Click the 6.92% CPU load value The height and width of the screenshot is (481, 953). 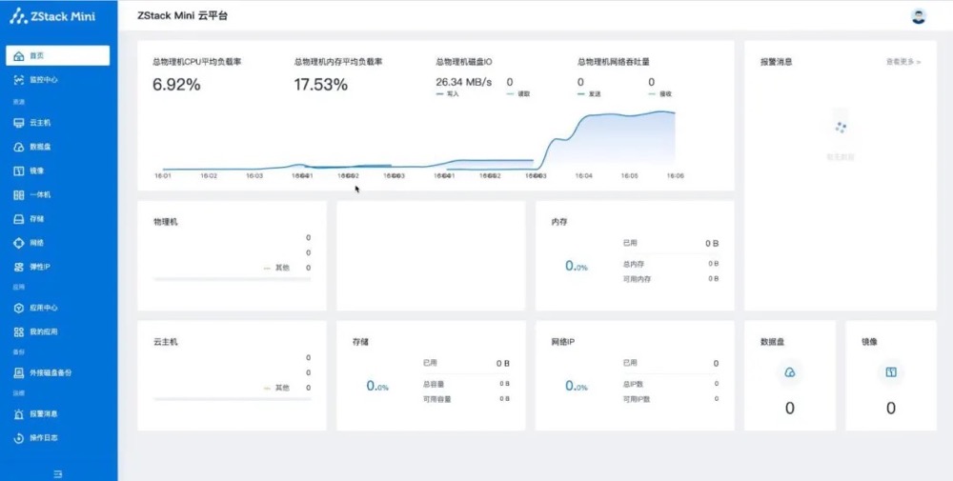(176, 85)
